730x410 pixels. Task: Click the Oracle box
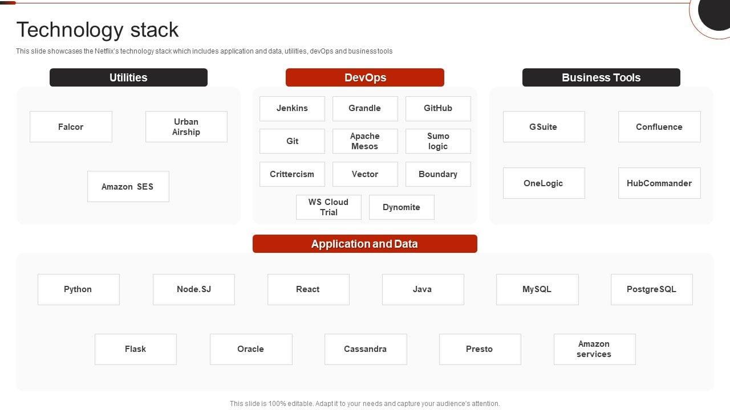pyautogui.click(x=251, y=349)
